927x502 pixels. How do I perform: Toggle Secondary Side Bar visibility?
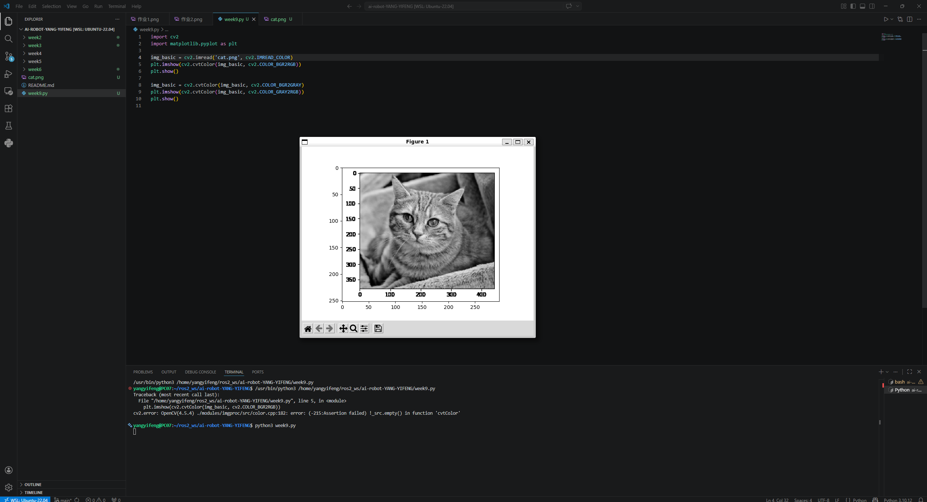[x=872, y=6]
